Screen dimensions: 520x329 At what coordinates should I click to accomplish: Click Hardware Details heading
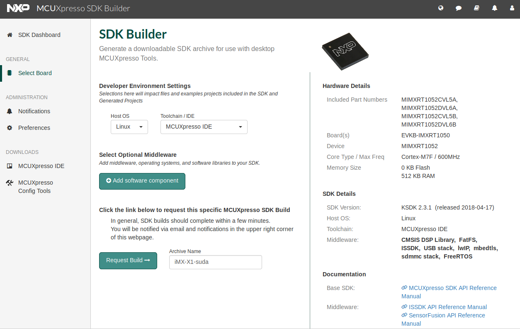[346, 86]
